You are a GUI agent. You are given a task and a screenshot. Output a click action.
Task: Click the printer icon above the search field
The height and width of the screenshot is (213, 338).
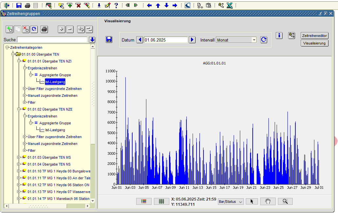[44, 29]
